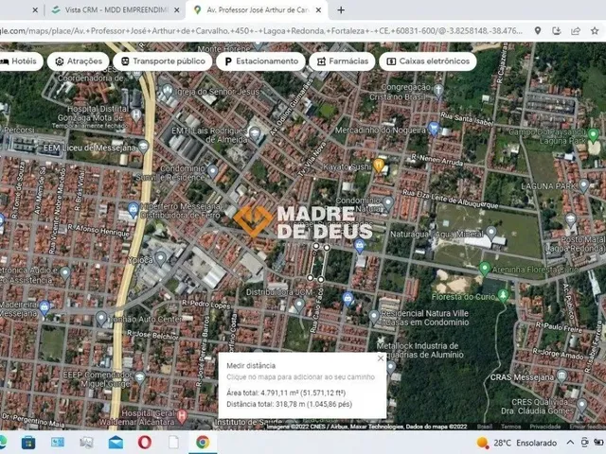Open the Hotéis category chip

(x=19, y=61)
